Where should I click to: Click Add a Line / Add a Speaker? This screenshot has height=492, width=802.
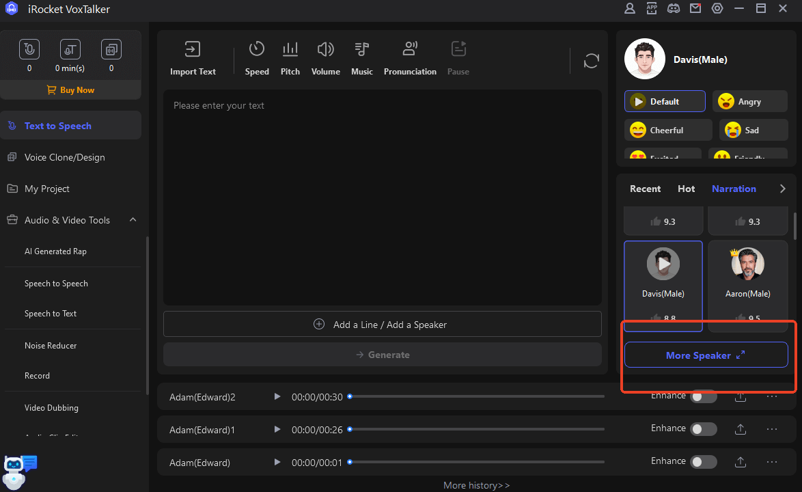[x=383, y=325]
